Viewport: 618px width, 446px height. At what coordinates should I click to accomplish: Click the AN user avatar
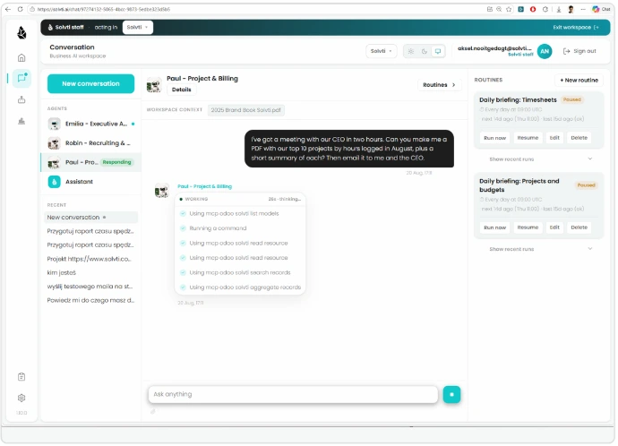tap(545, 51)
